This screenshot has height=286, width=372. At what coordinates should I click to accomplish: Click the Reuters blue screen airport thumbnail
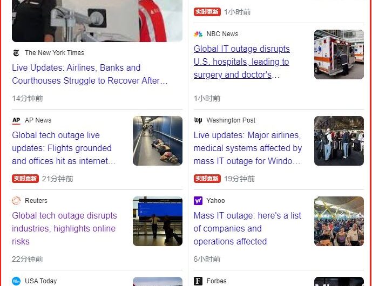point(158,221)
